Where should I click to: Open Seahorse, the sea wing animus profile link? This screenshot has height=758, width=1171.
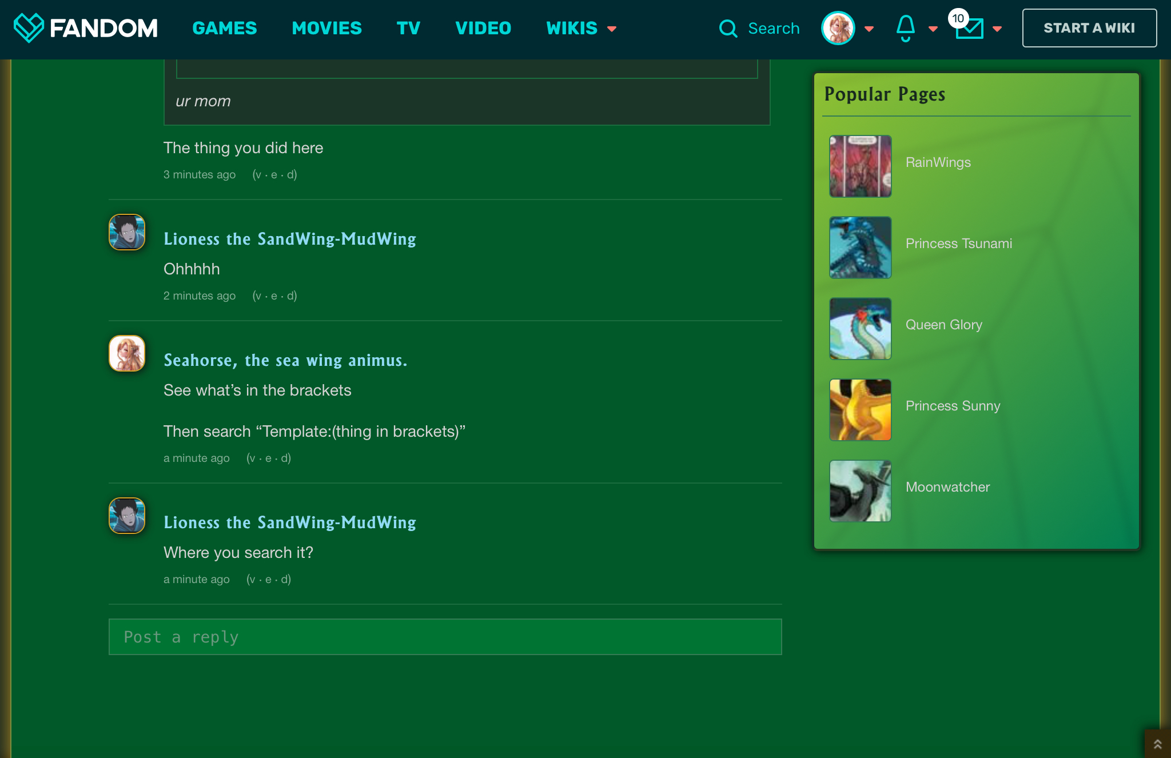pyautogui.click(x=285, y=360)
